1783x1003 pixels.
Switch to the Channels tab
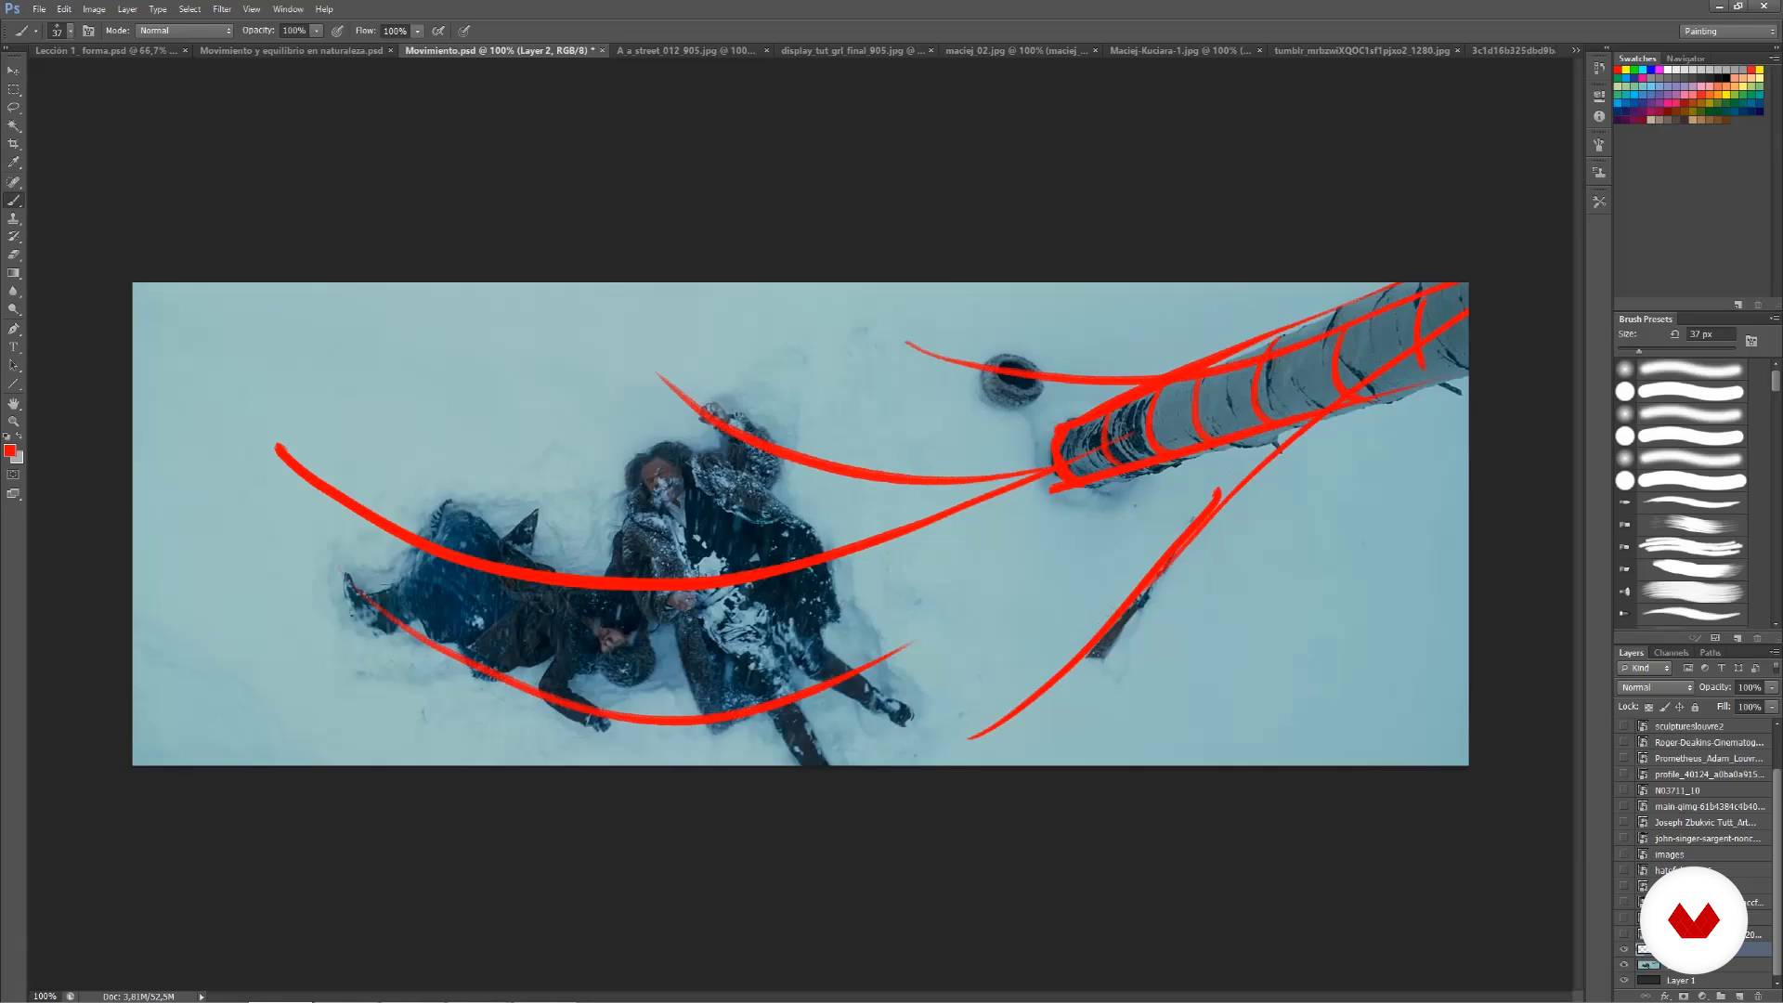pyautogui.click(x=1671, y=653)
